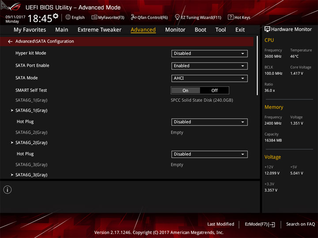The width and height of the screenshot is (318, 238).
Task: Click Memory frequency 2400 MHz value
Action: point(273,123)
